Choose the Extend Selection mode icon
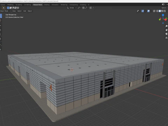The image size is (168, 126). (x=10, y=8)
